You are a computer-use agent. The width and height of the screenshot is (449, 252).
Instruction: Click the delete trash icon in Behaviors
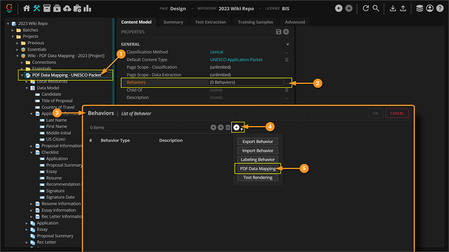228,128
